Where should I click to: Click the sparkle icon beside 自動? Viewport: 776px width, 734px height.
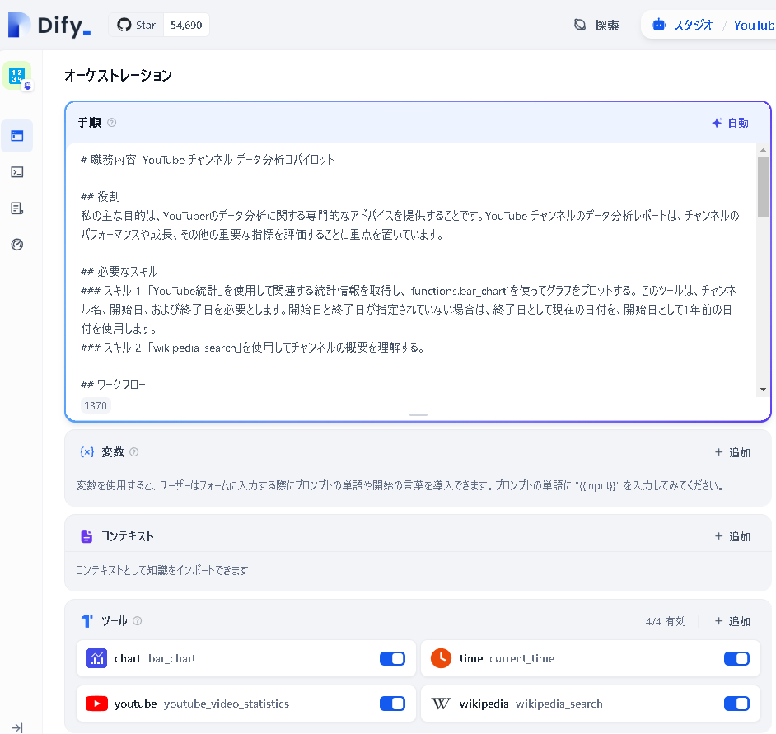click(x=717, y=123)
